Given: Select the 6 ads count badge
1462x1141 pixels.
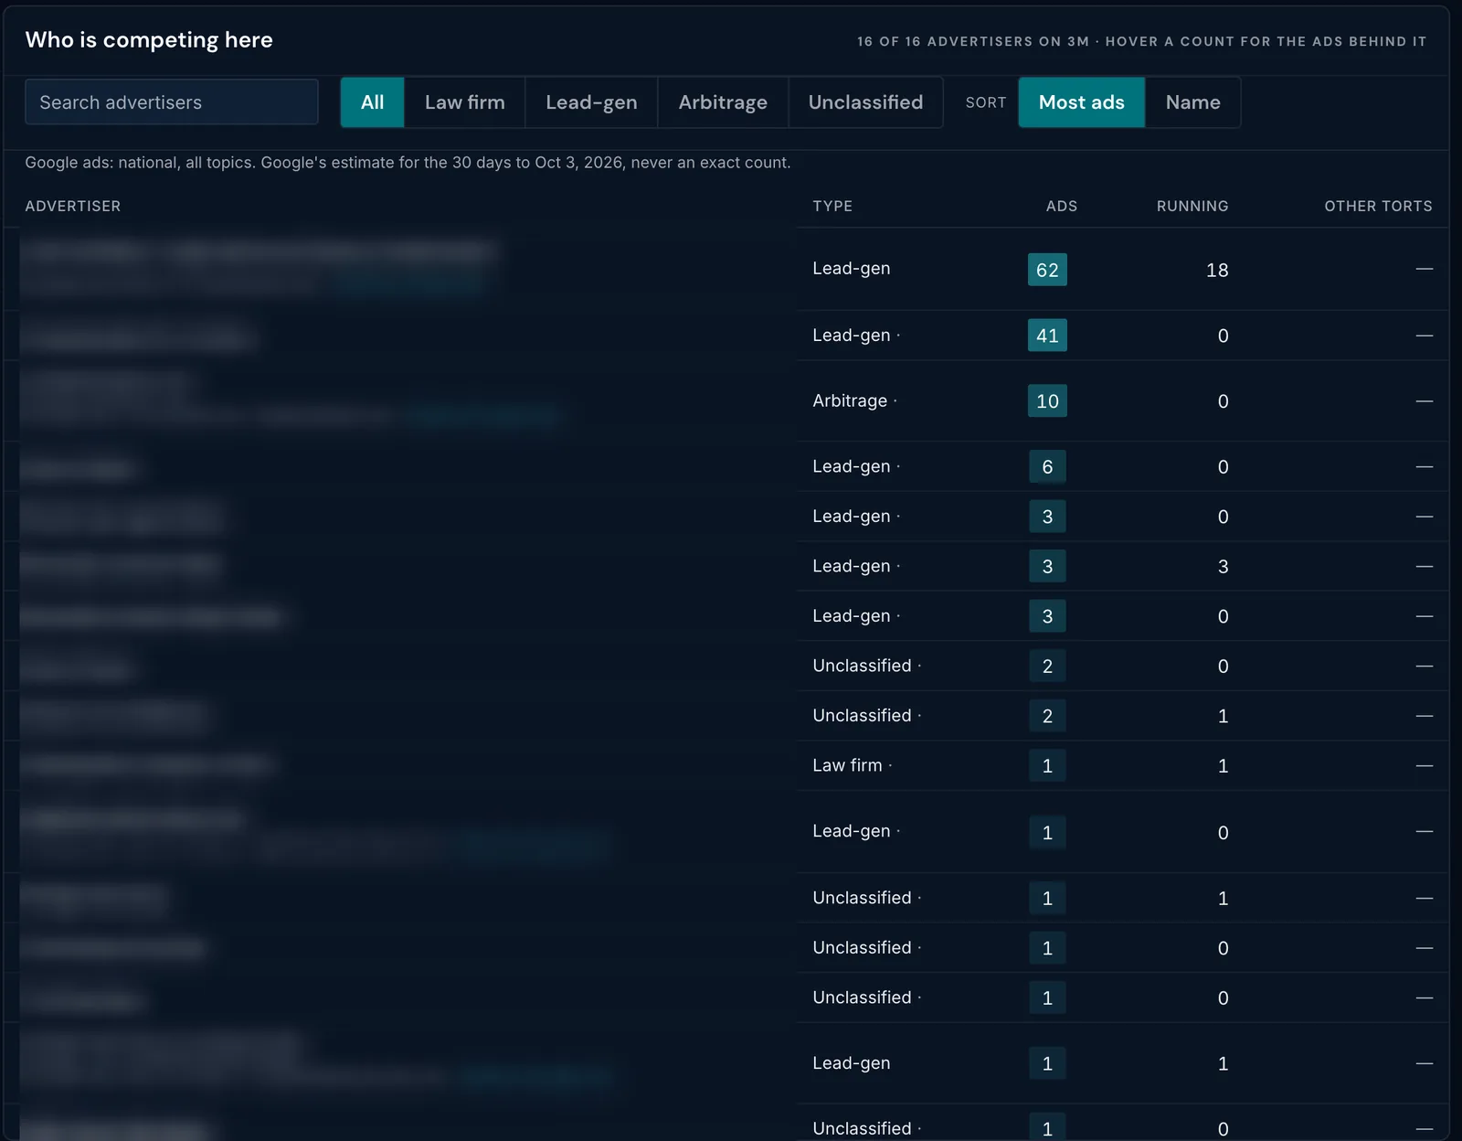Looking at the screenshot, I should pos(1047,467).
